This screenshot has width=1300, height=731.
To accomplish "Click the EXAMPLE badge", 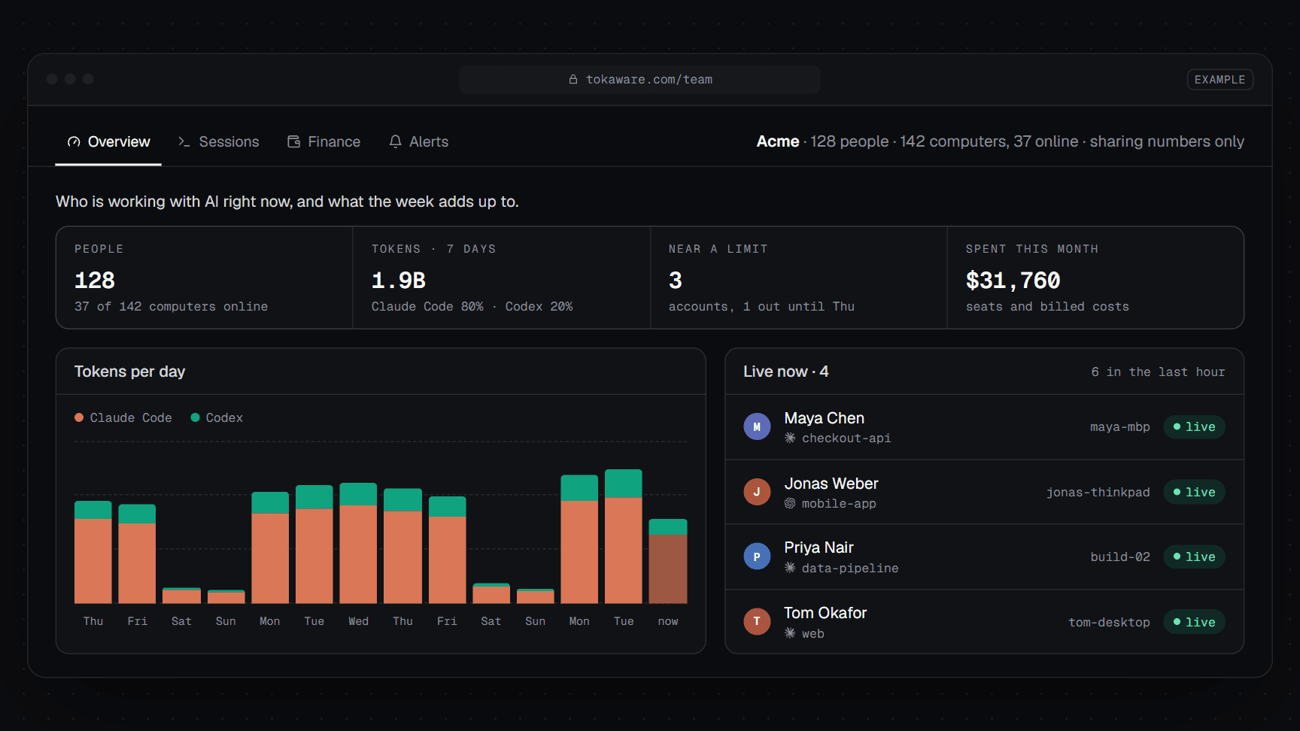I will click(1220, 79).
